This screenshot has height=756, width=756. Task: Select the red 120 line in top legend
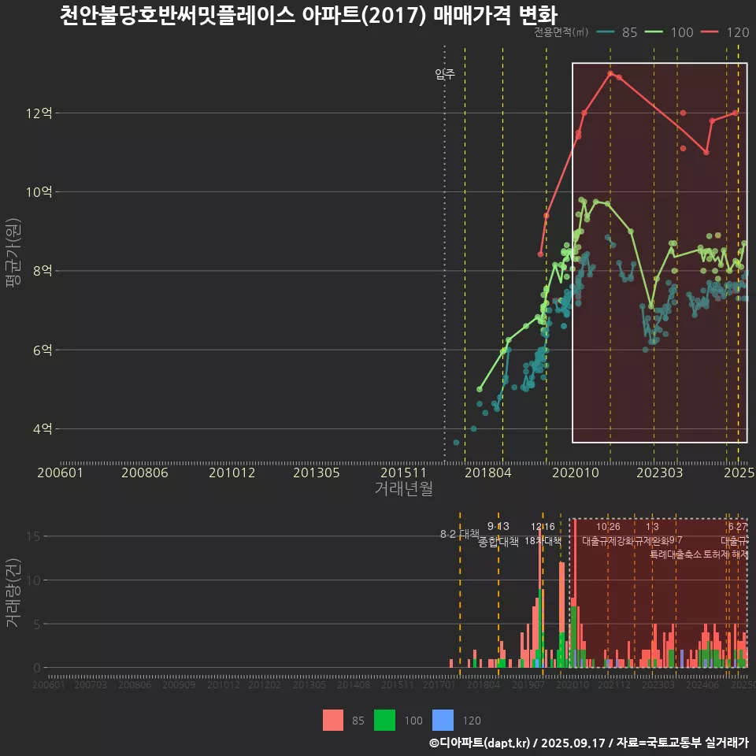[710, 32]
